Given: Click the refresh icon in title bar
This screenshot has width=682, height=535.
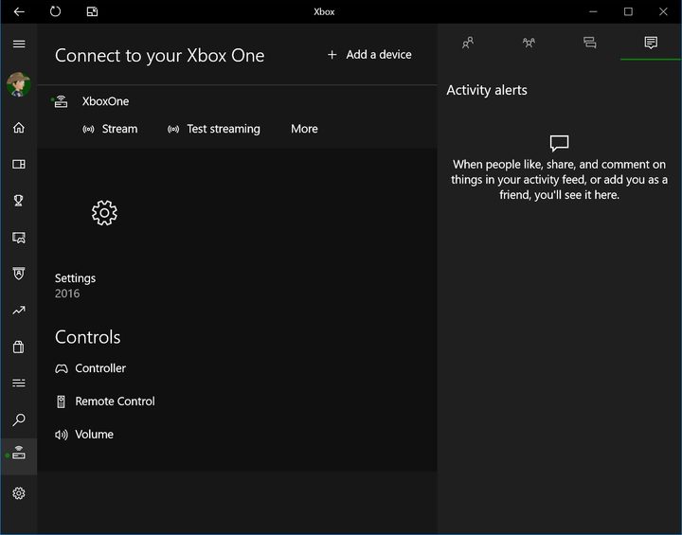Looking at the screenshot, I should click(55, 11).
